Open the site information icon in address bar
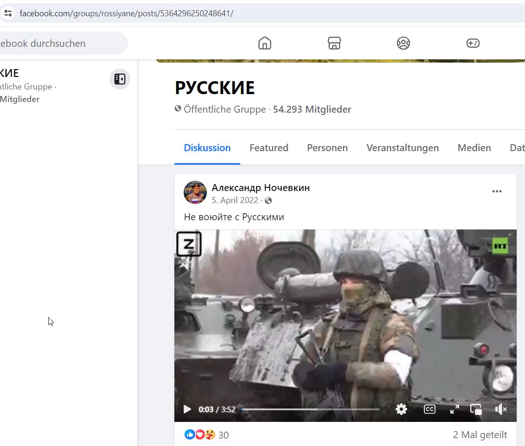This screenshot has height=446, width=525. coord(8,13)
